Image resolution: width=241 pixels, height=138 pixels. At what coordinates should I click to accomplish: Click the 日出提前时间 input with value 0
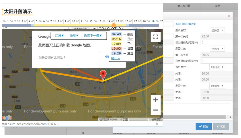point(216,42)
